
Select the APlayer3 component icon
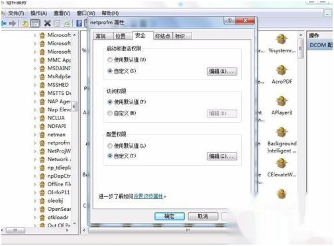tap(282, 101)
